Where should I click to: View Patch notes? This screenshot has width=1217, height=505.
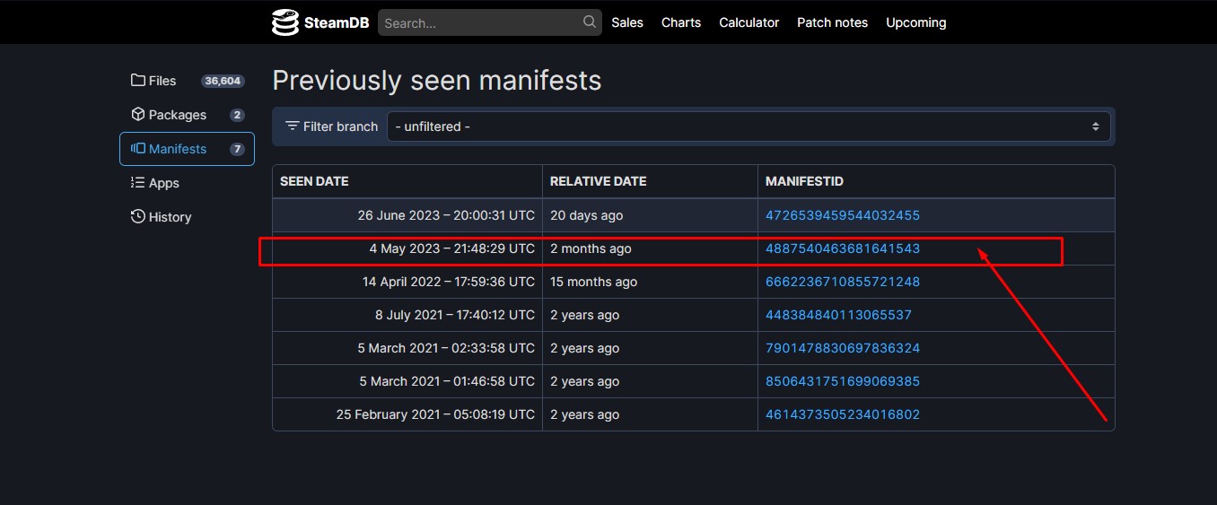point(832,22)
